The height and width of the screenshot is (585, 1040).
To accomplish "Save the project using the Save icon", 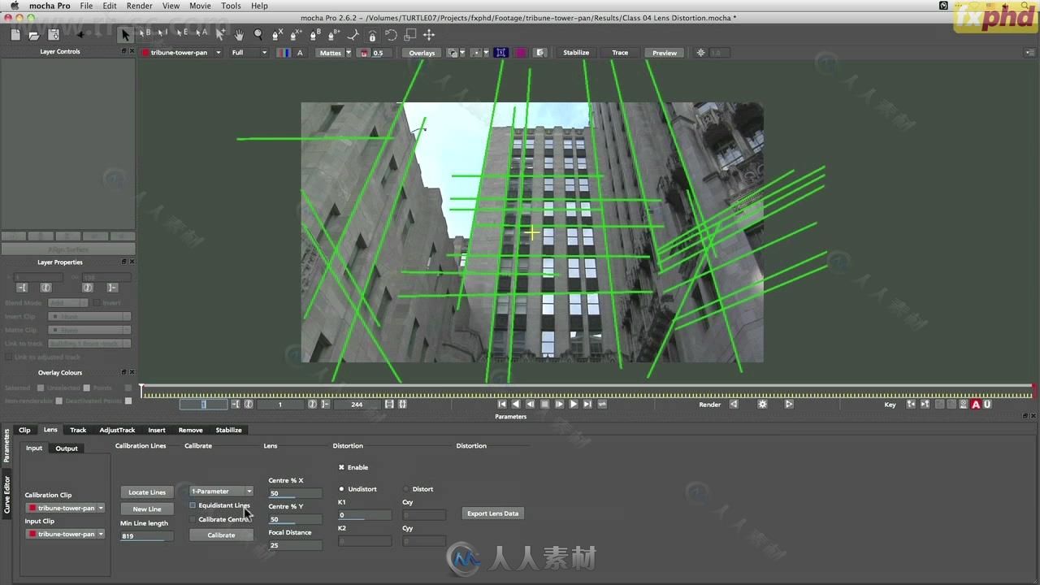I will [54, 34].
